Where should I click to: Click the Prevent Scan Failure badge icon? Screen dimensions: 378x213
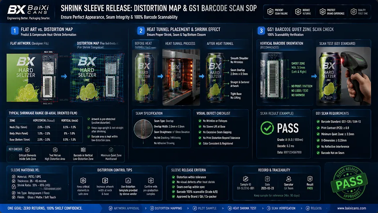270,12
